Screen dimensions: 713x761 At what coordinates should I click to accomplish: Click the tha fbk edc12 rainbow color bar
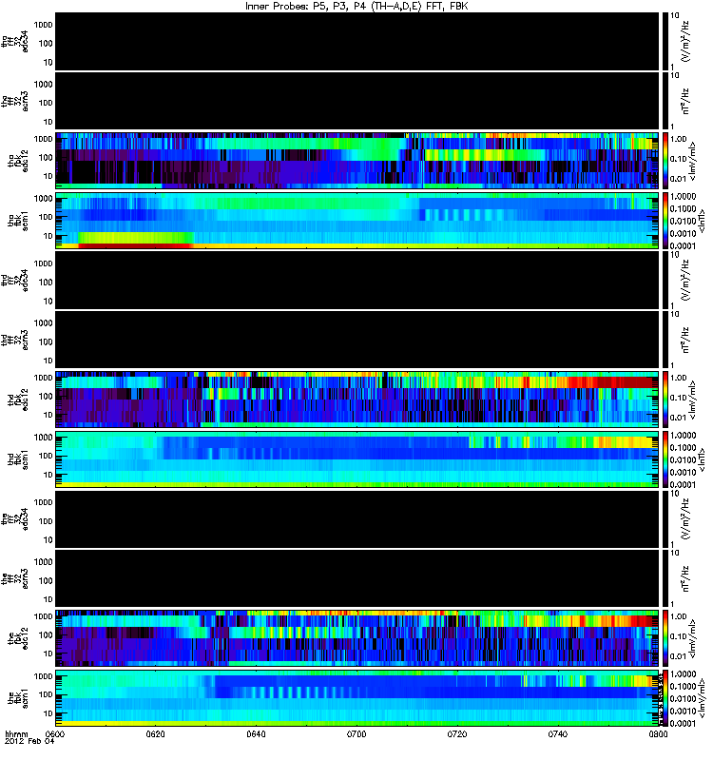click(665, 161)
